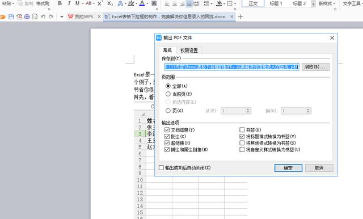Apply text highlight color pen
This screenshot has width=363, height=219.
click(x=131, y=3)
